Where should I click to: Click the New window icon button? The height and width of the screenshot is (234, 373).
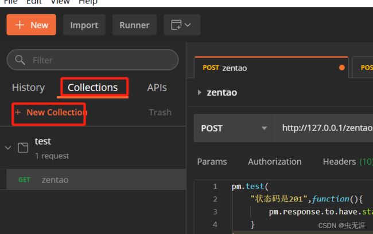[x=181, y=25]
